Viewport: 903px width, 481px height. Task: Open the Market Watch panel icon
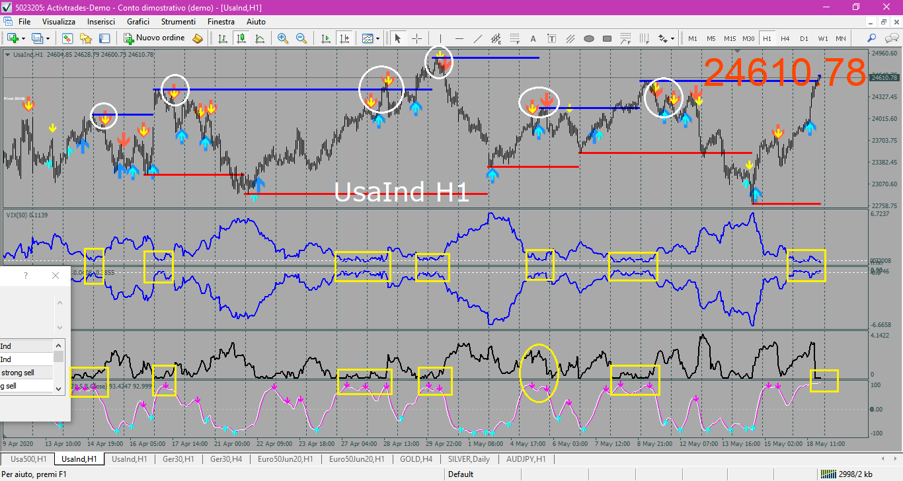[x=67, y=38]
